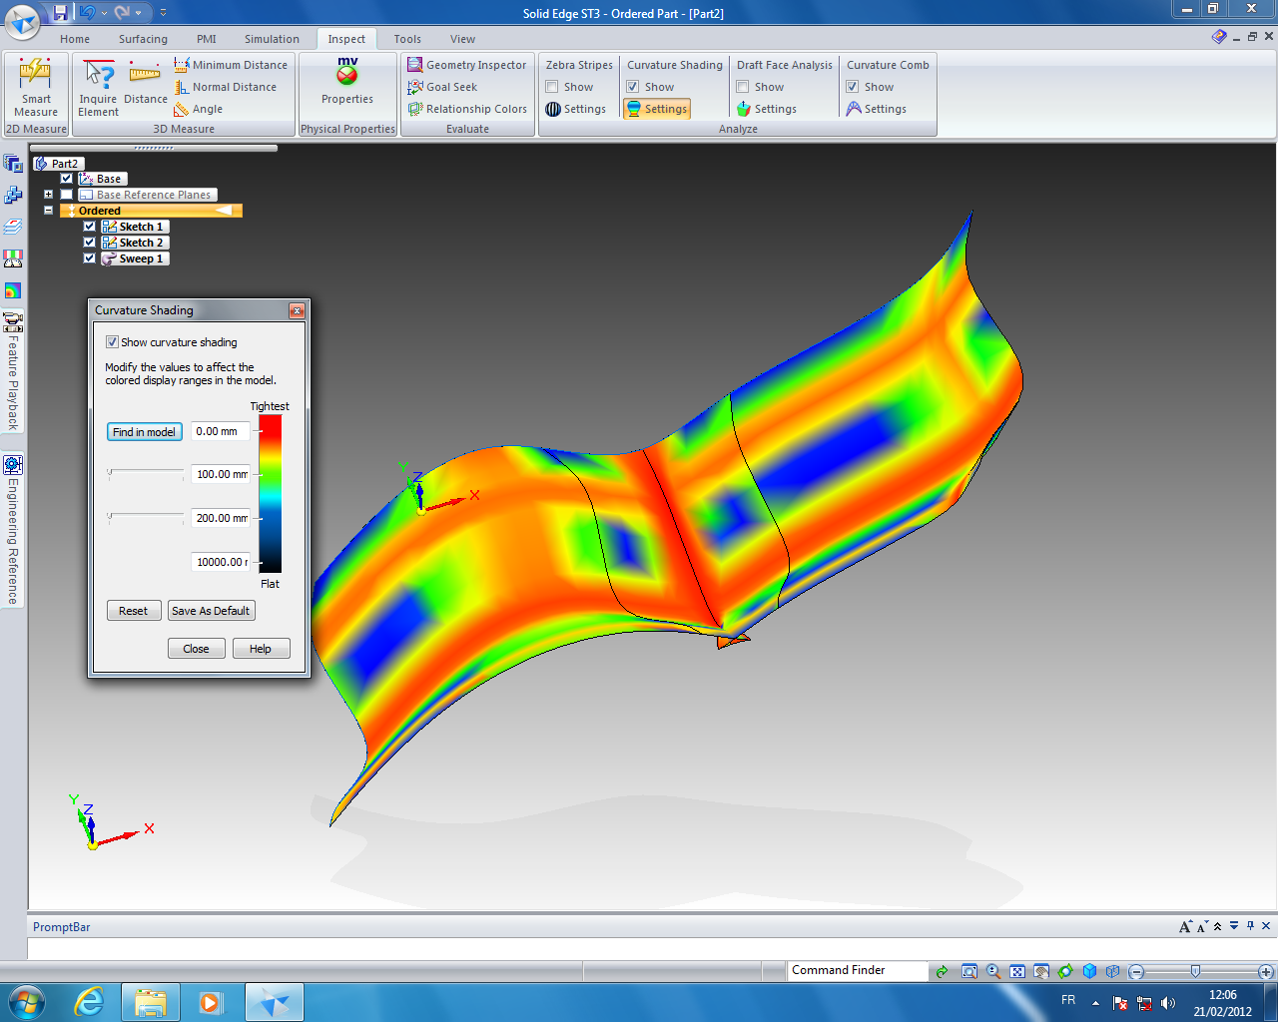Open the Simulation ribbon tab
The image size is (1278, 1022).
coord(272,39)
